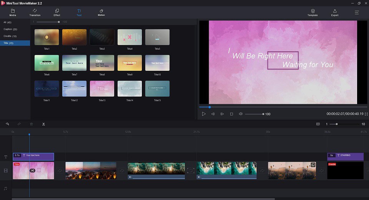Select the Credits (10) category
The width and height of the screenshot is (369, 200).
10,36
